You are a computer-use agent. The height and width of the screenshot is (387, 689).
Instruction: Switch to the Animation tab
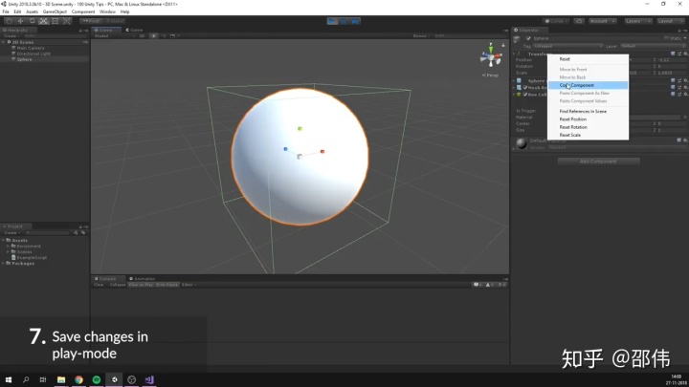142,279
